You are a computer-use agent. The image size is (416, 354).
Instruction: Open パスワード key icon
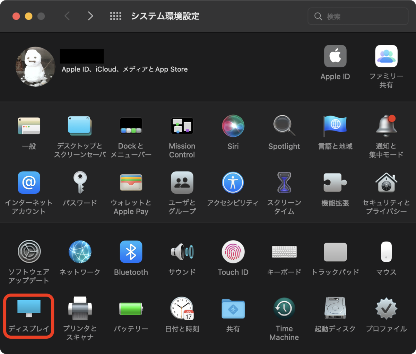(x=80, y=183)
